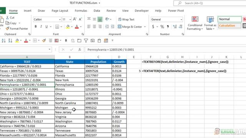This screenshot has width=246, height=138.
Task: Customize Quick Access Toolbar dropdown arrow
Action: [112, 41]
